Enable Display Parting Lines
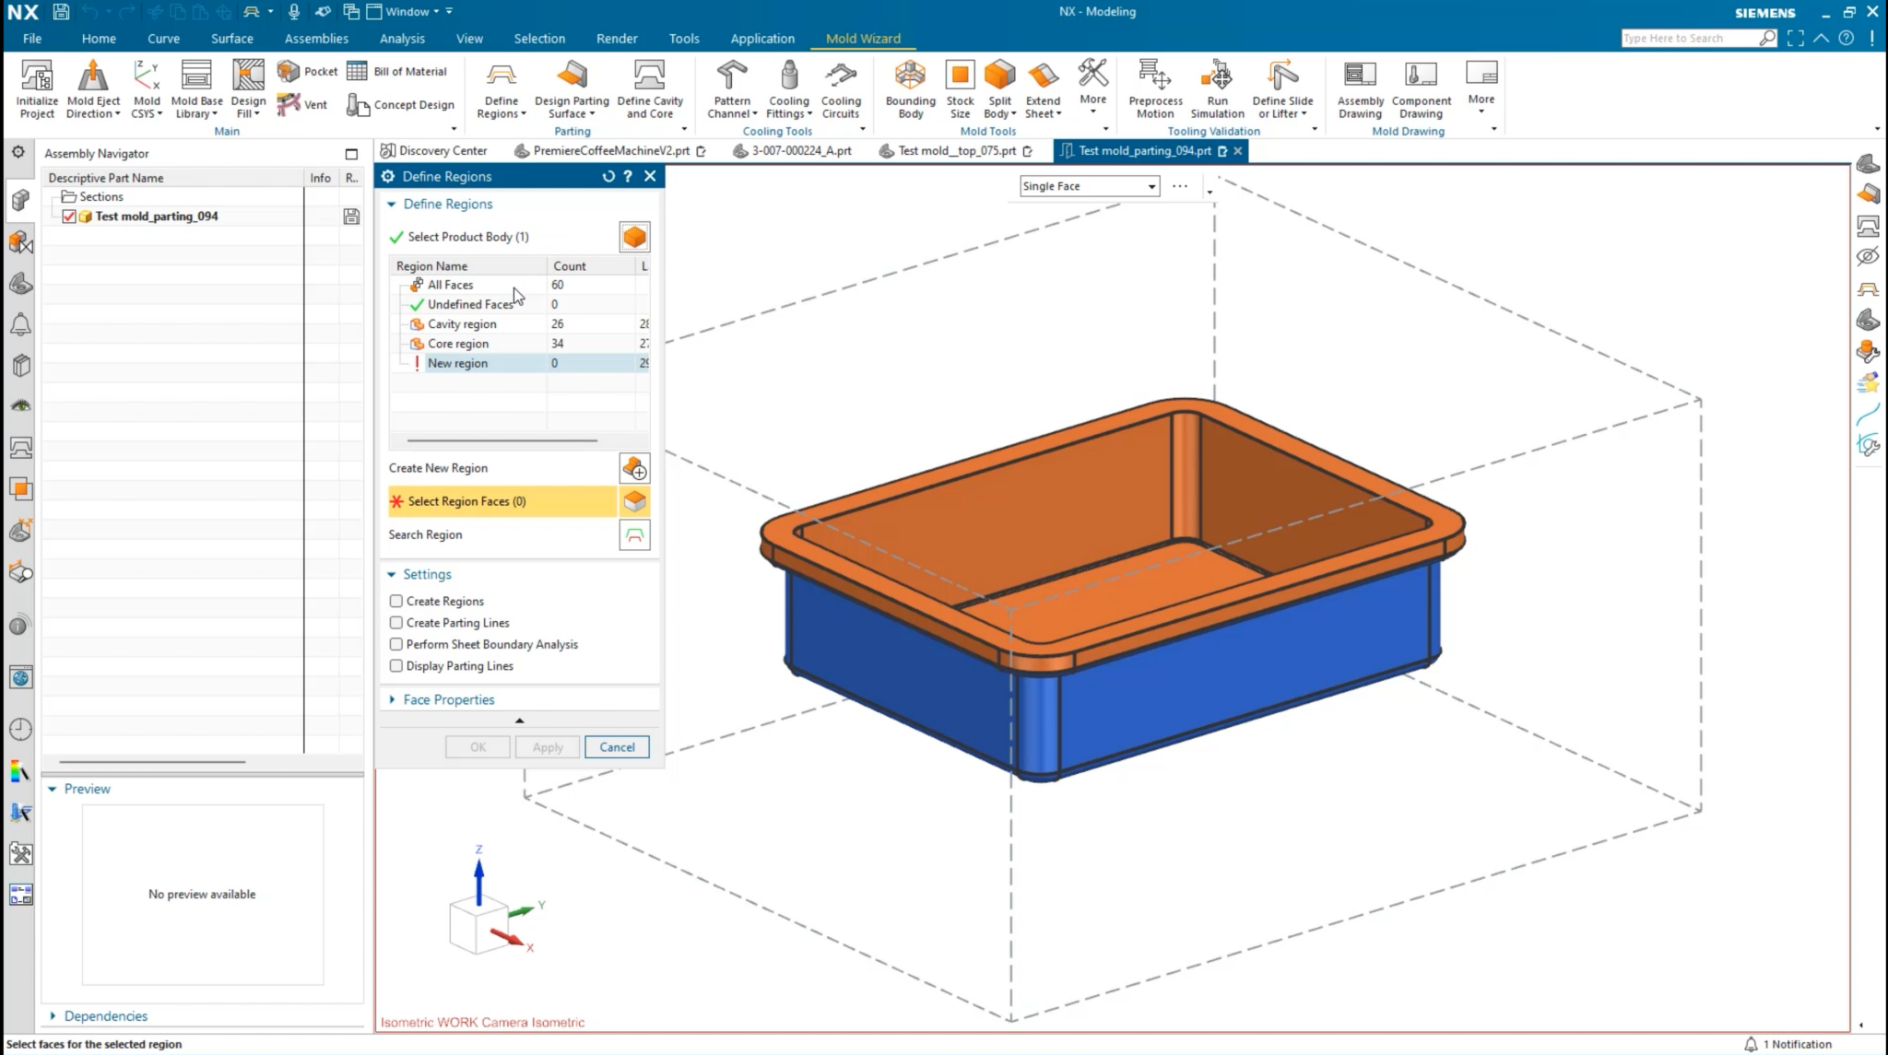Image resolution: width=1888 pixels, height=1055 pixels. (x=396, y=665)
